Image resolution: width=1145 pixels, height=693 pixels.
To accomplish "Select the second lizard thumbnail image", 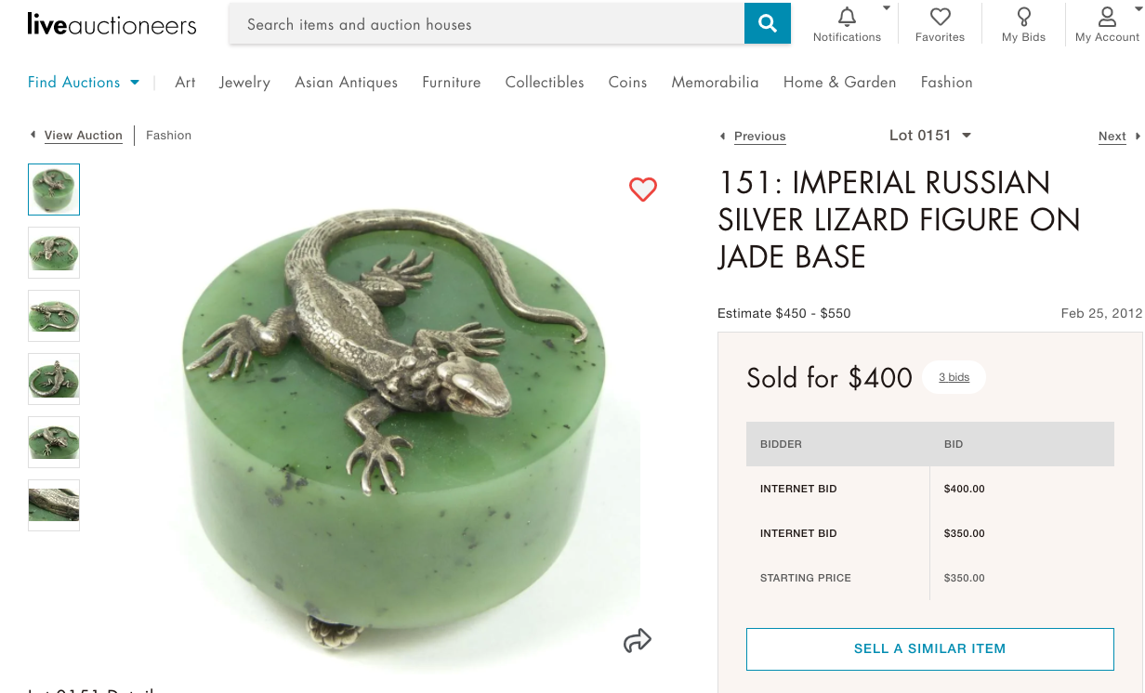I will 54,253.
